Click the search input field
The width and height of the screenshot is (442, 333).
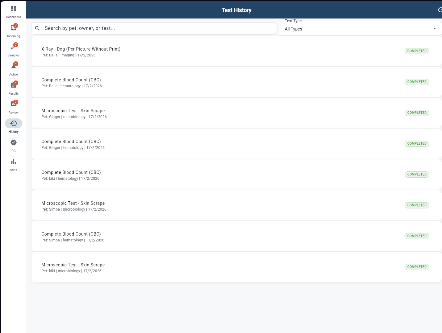pos(154,28)
